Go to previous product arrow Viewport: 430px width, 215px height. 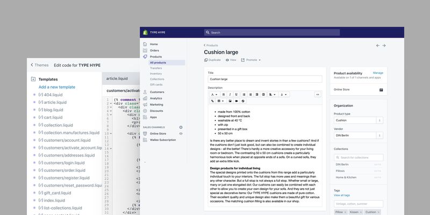[378, 46]
